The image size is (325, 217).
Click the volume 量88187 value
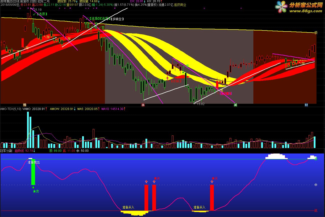click(x=72, y=5)
